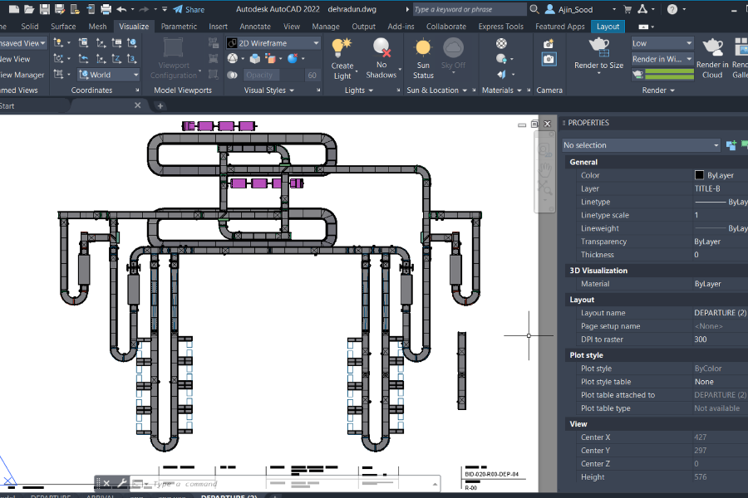Expand the Lights panel title
The width and height of the screenshot is (748, 498).
359,90
